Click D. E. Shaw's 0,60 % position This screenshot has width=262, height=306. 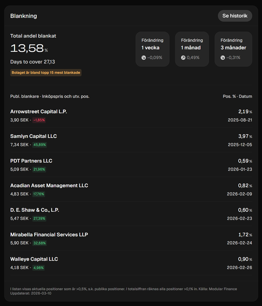click(x=245, y=210)
